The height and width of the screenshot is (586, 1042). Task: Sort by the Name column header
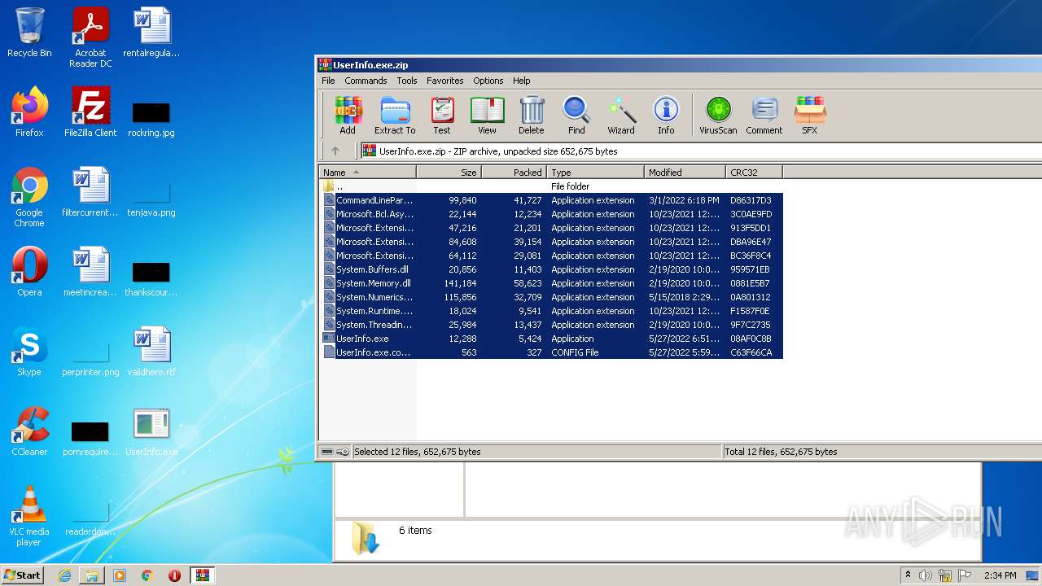367,172
